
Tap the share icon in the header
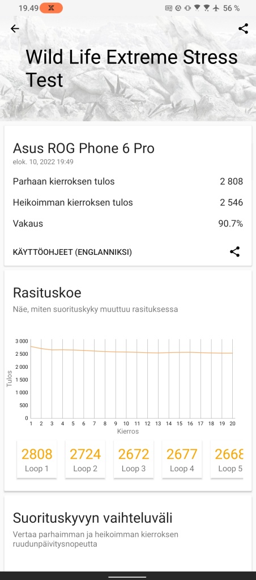point(243,28)
